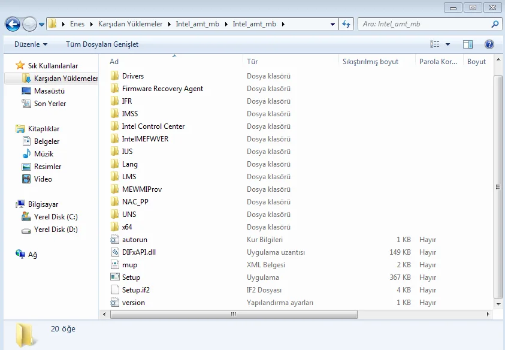Open the recent pages dropdown arrow
Viewport: 505px width, 350px height.
click(41, 25)
